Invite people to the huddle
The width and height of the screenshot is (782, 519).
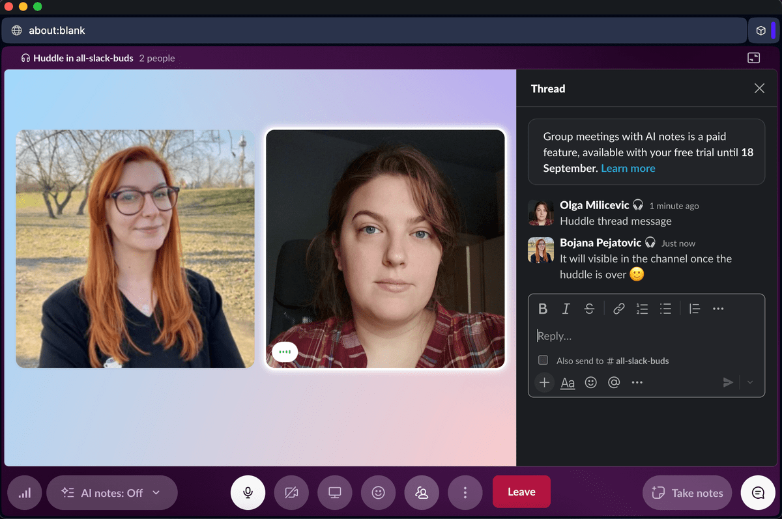pos(422,493)
